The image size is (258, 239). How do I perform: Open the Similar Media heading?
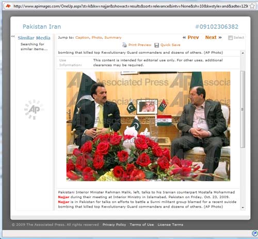(34, 38)
